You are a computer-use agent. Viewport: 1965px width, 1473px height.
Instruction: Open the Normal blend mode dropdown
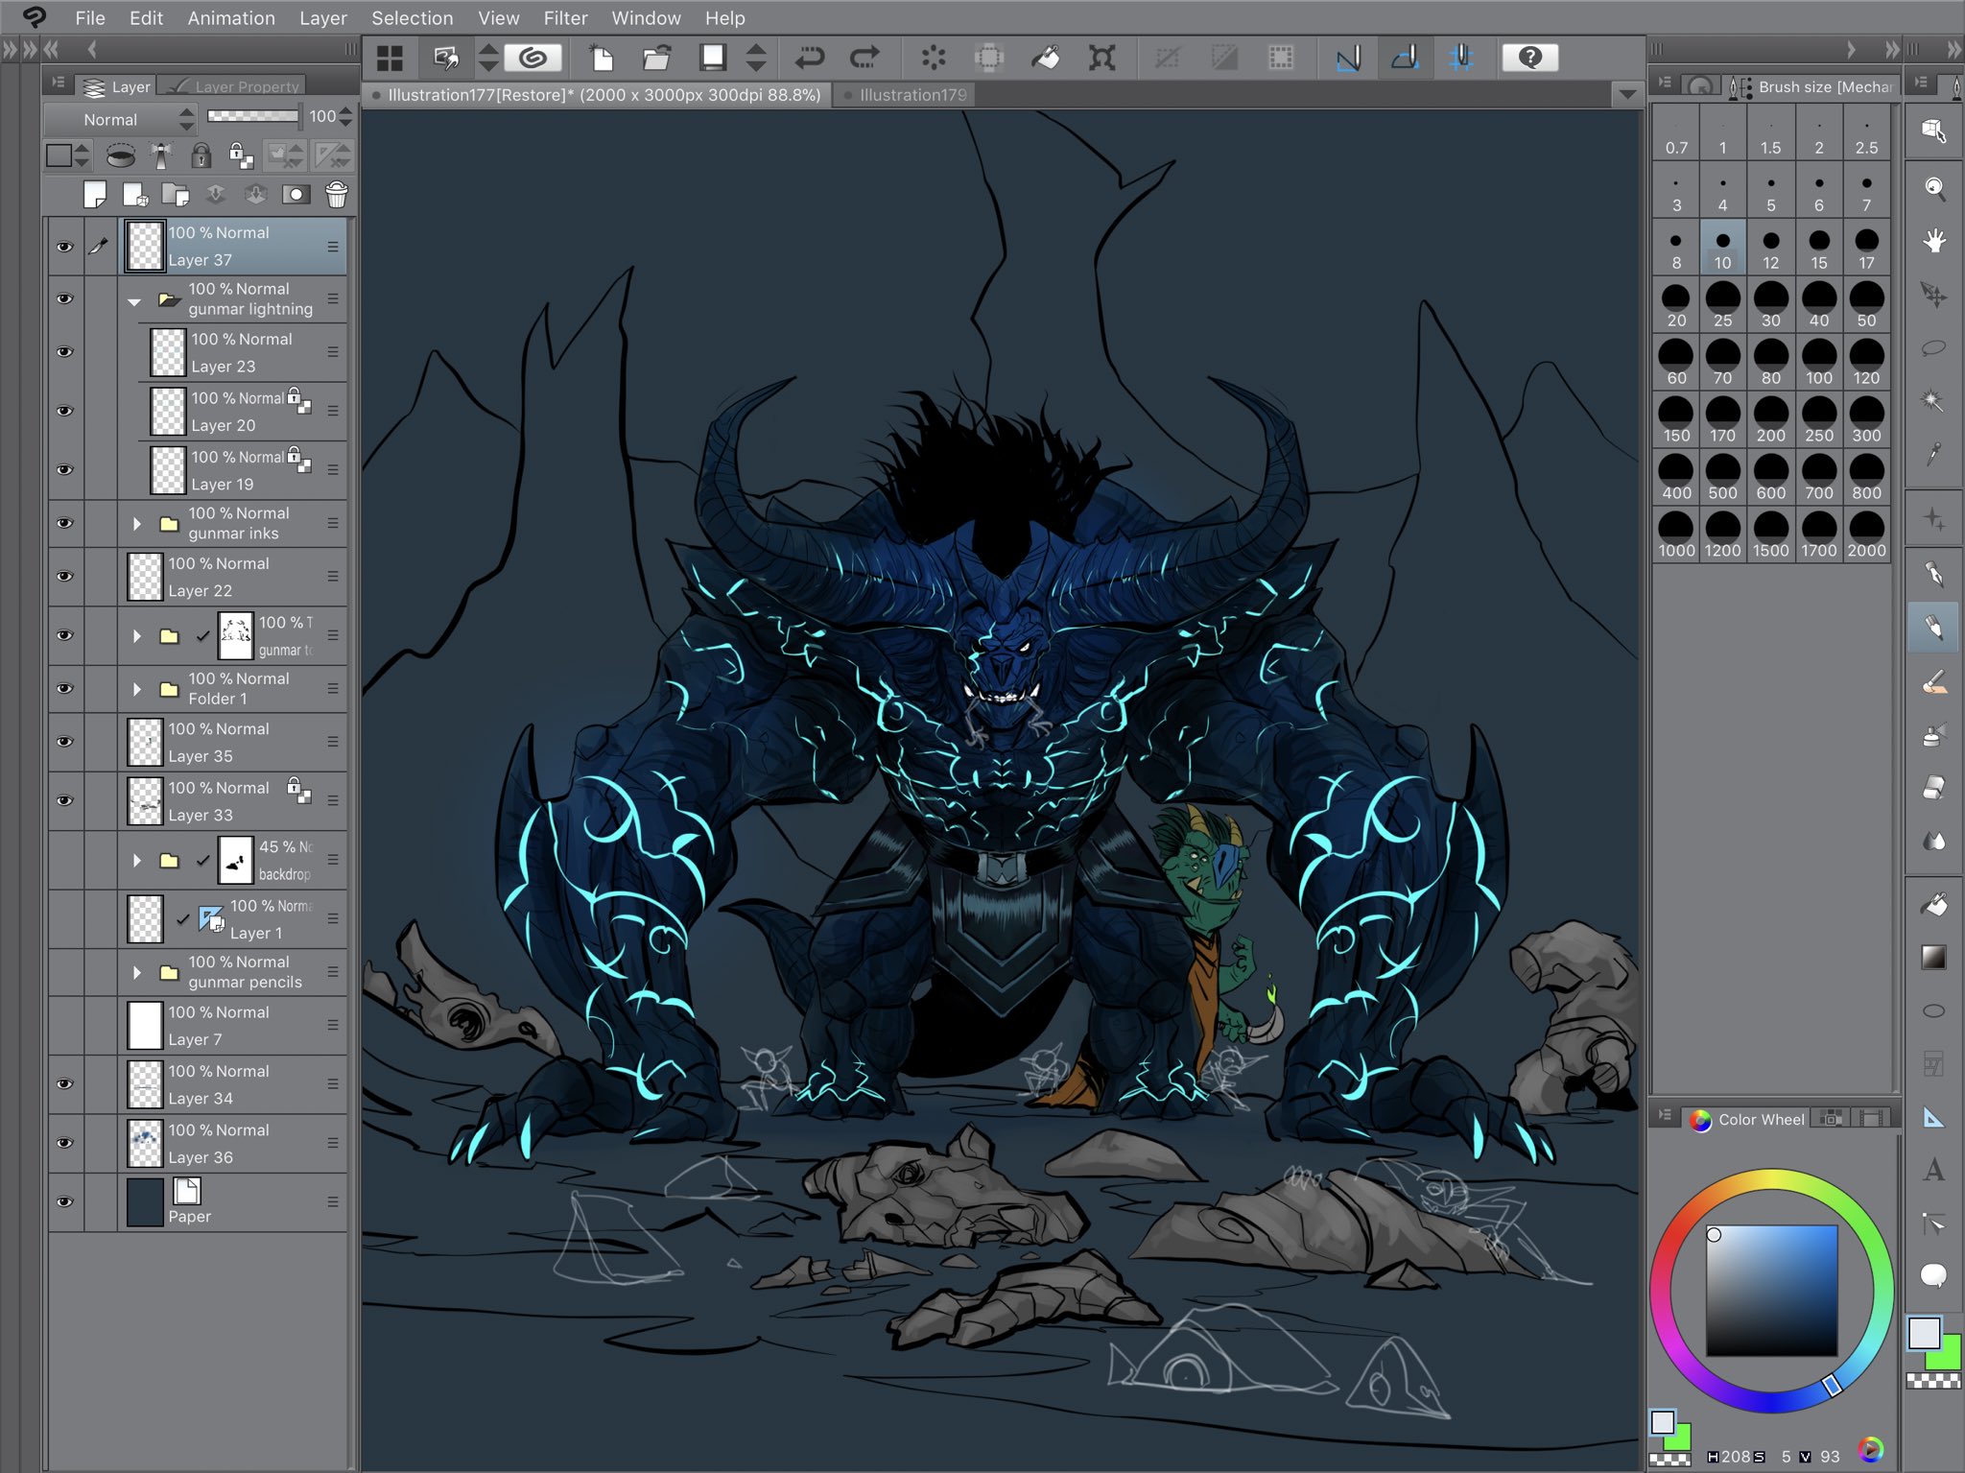click(x=121, y=119)
